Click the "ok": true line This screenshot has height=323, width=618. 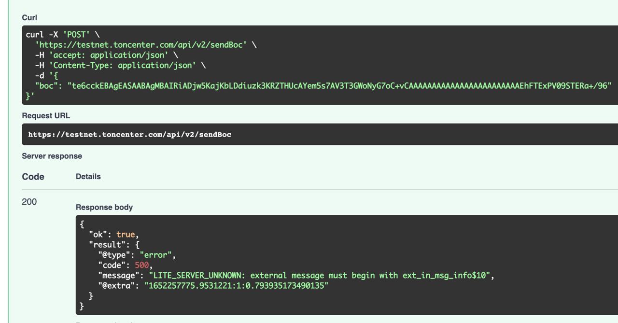pos(114,235)
